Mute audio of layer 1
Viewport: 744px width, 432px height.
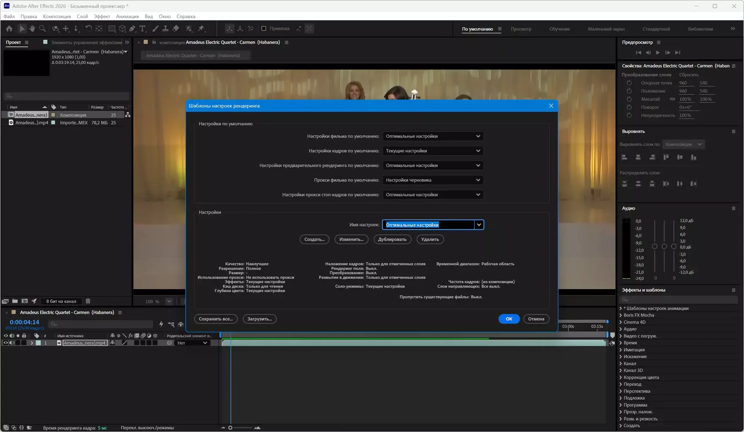click(x=12, y=343)
